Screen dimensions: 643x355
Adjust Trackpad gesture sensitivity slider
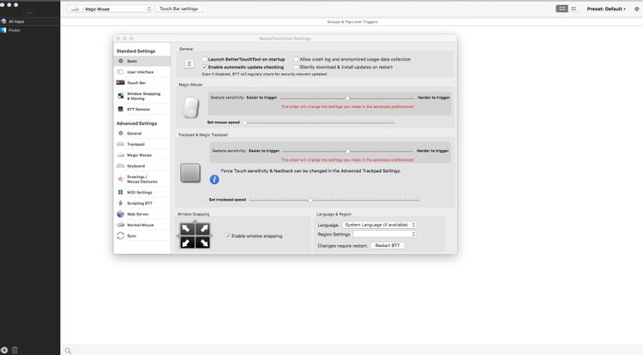pyautogui.click(x=348, y=151)
